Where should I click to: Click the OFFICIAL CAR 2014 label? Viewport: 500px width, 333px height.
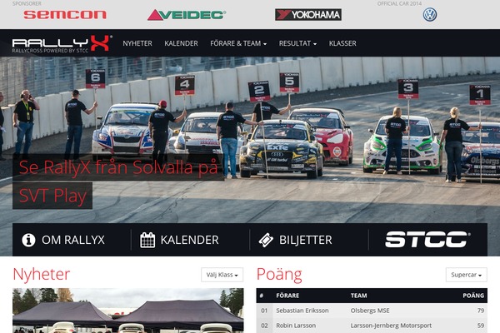399,3
